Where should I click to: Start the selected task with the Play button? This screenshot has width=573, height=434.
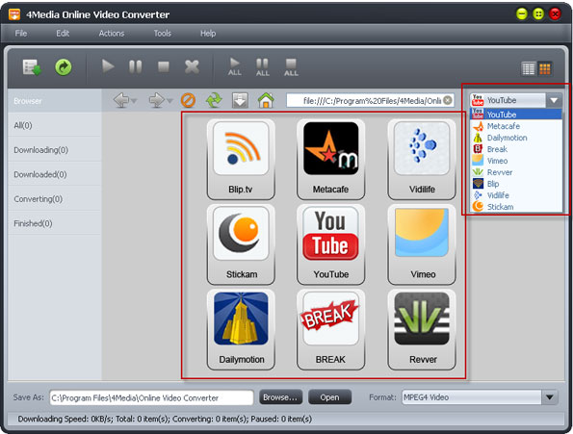108,66
